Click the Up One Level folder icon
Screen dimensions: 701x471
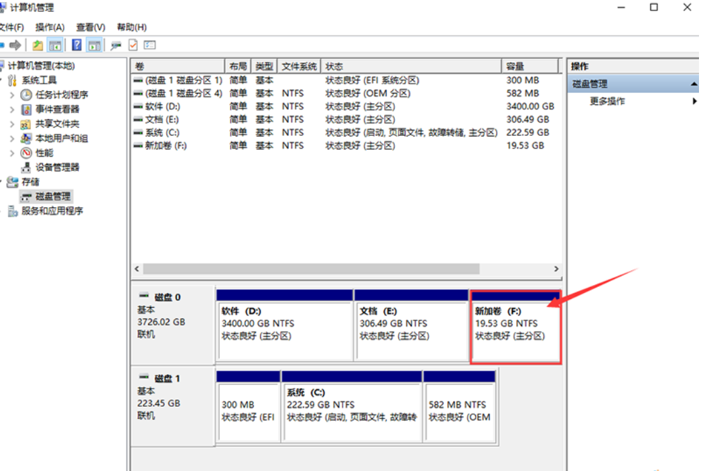tap(38, 45)
